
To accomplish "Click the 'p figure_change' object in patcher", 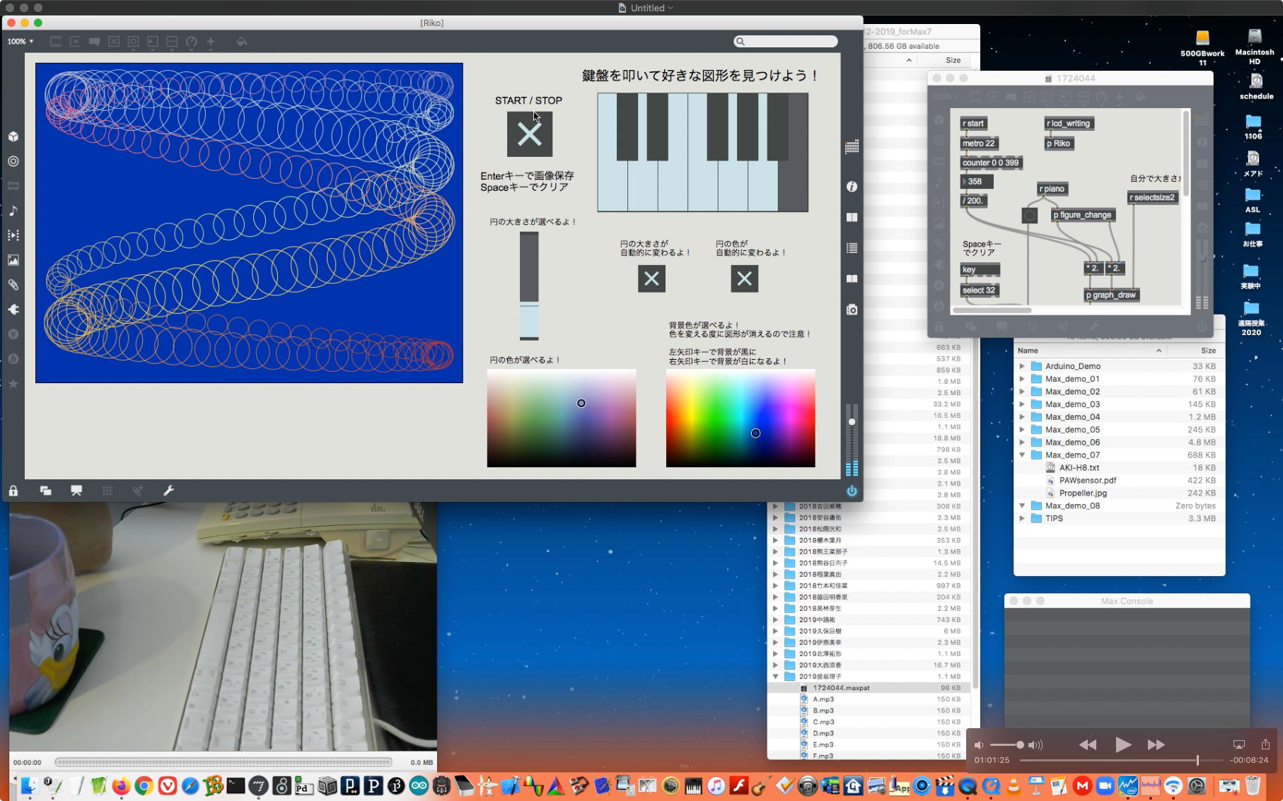I will (x=1083, y=215).
